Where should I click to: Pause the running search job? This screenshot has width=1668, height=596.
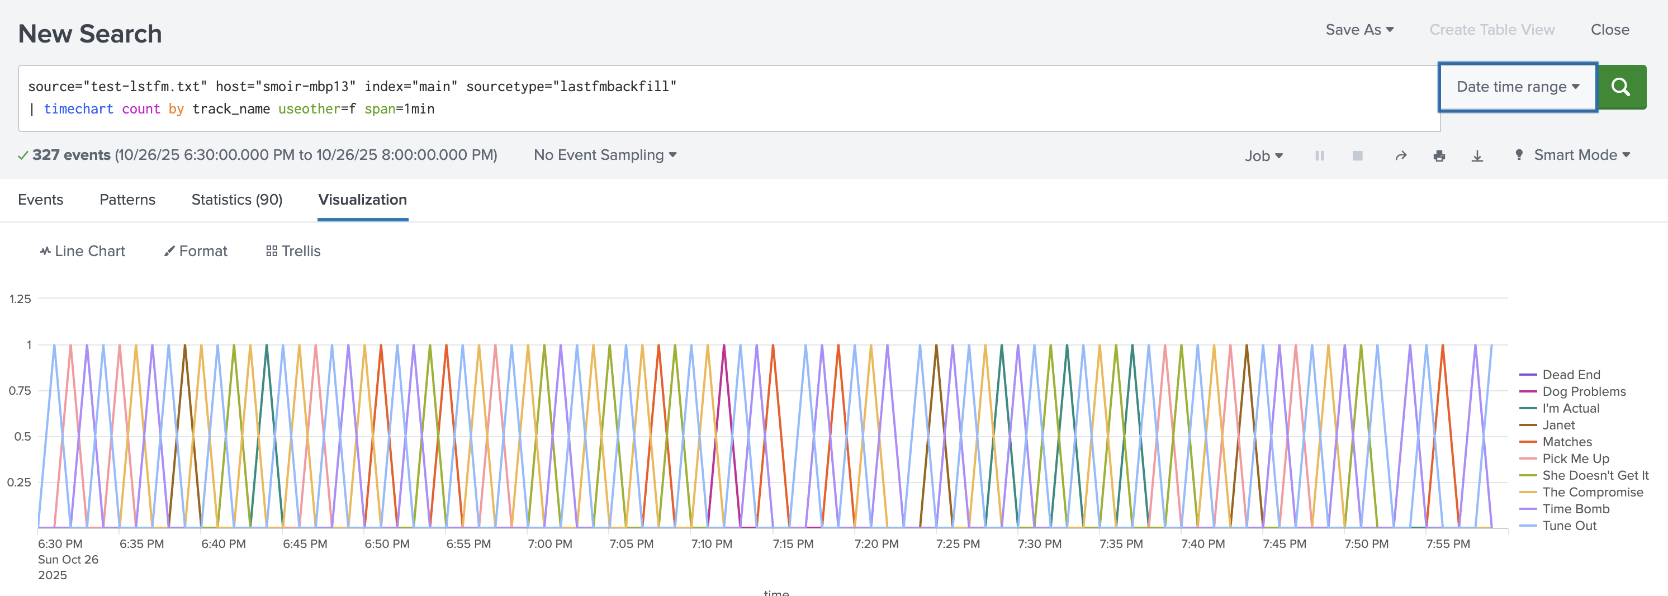pos(1319,155)
